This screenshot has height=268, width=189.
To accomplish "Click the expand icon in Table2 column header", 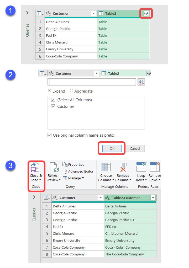I will click(146, 13).
